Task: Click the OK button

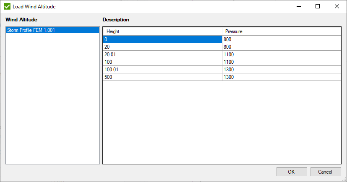Action: 291,172
